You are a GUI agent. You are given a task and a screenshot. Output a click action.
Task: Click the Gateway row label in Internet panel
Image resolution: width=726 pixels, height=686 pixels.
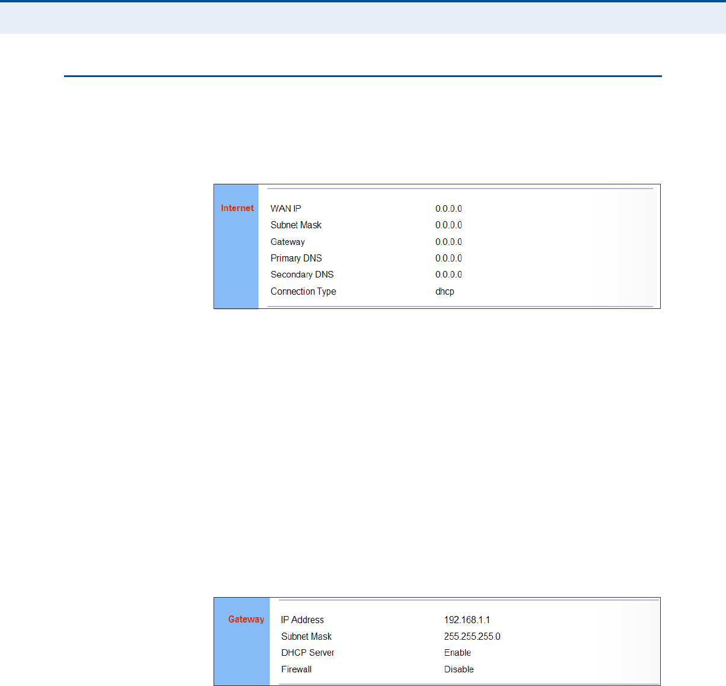click(288, 242)
